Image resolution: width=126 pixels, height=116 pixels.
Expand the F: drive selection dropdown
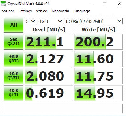point(94,21)
